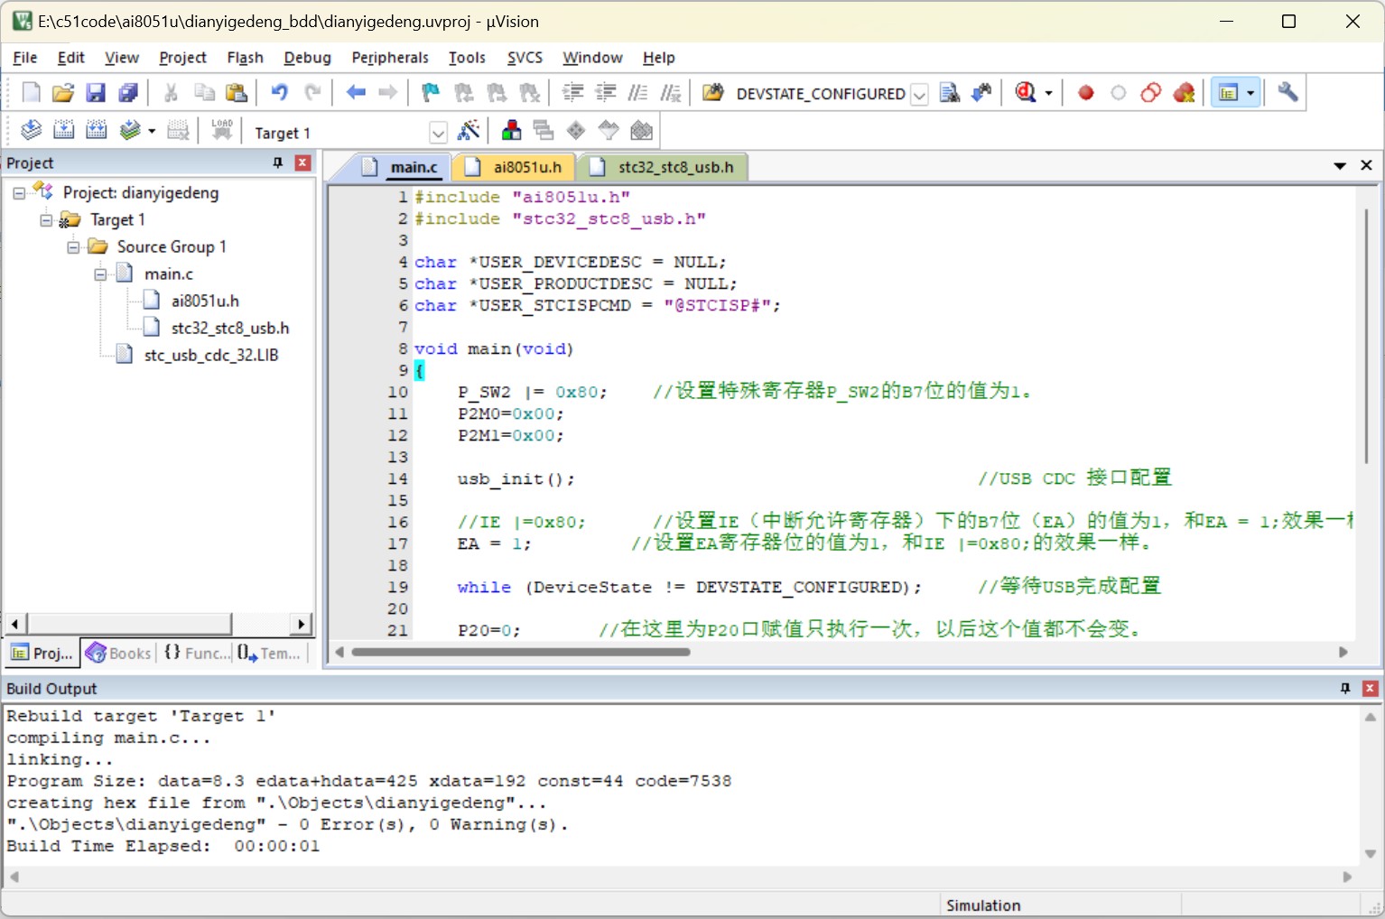The height and width of the screenshot is (919, 1385).
Task: Rebuild all target files
Action: (96, 130)
